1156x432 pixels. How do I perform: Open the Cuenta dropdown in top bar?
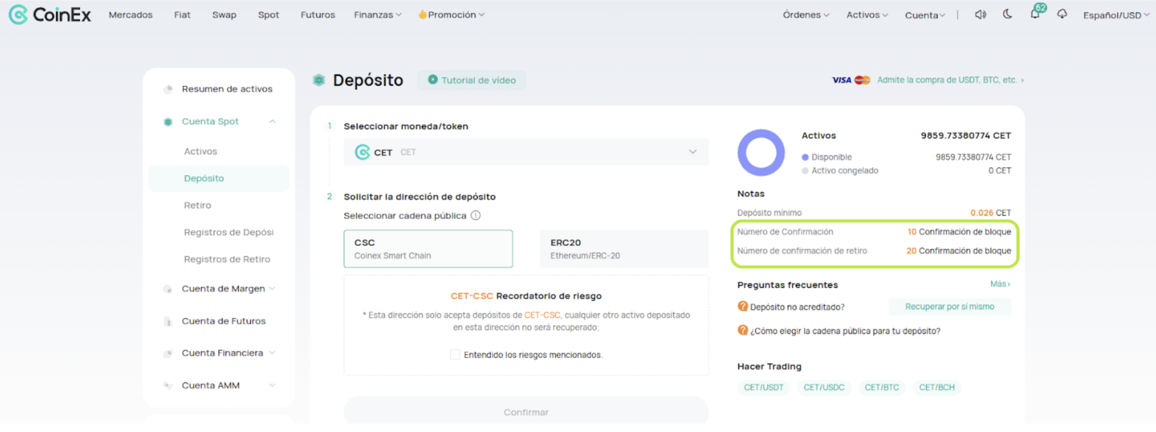(x=925, y=16)
